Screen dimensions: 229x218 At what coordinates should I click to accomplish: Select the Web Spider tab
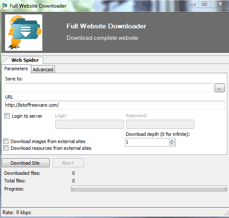(x=25, y=60)
